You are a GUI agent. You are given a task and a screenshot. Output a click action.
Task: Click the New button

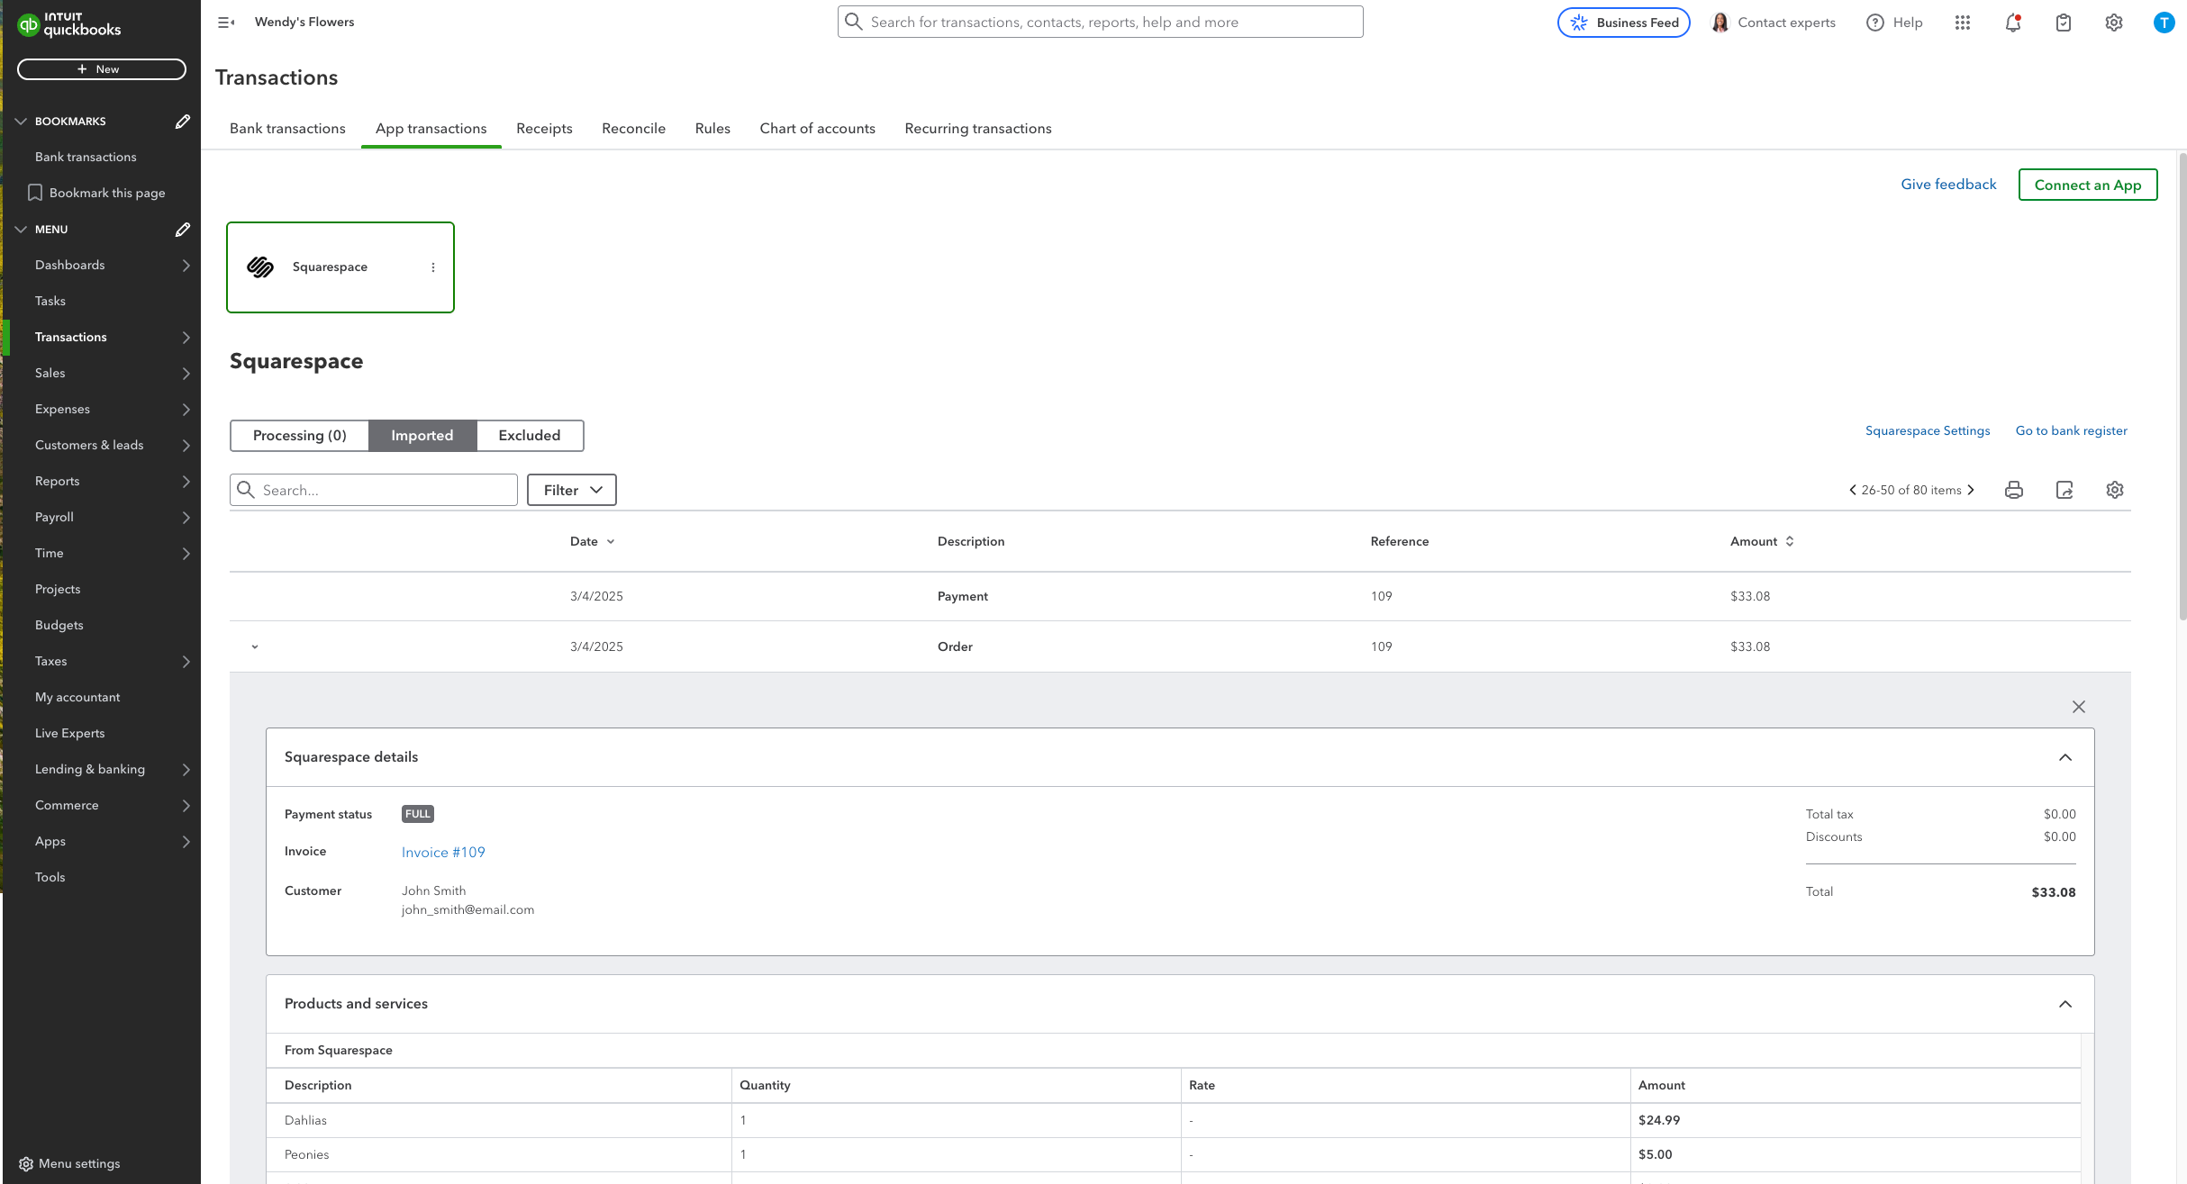coord(102,69)
